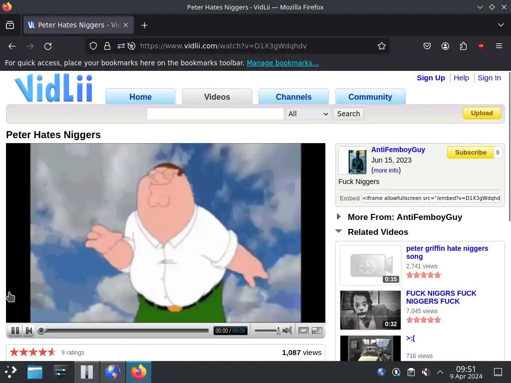This screenshot has height=383, width=511.
Task: Open the 0:15 related video thumbnail
Action: tap(370, 265)
